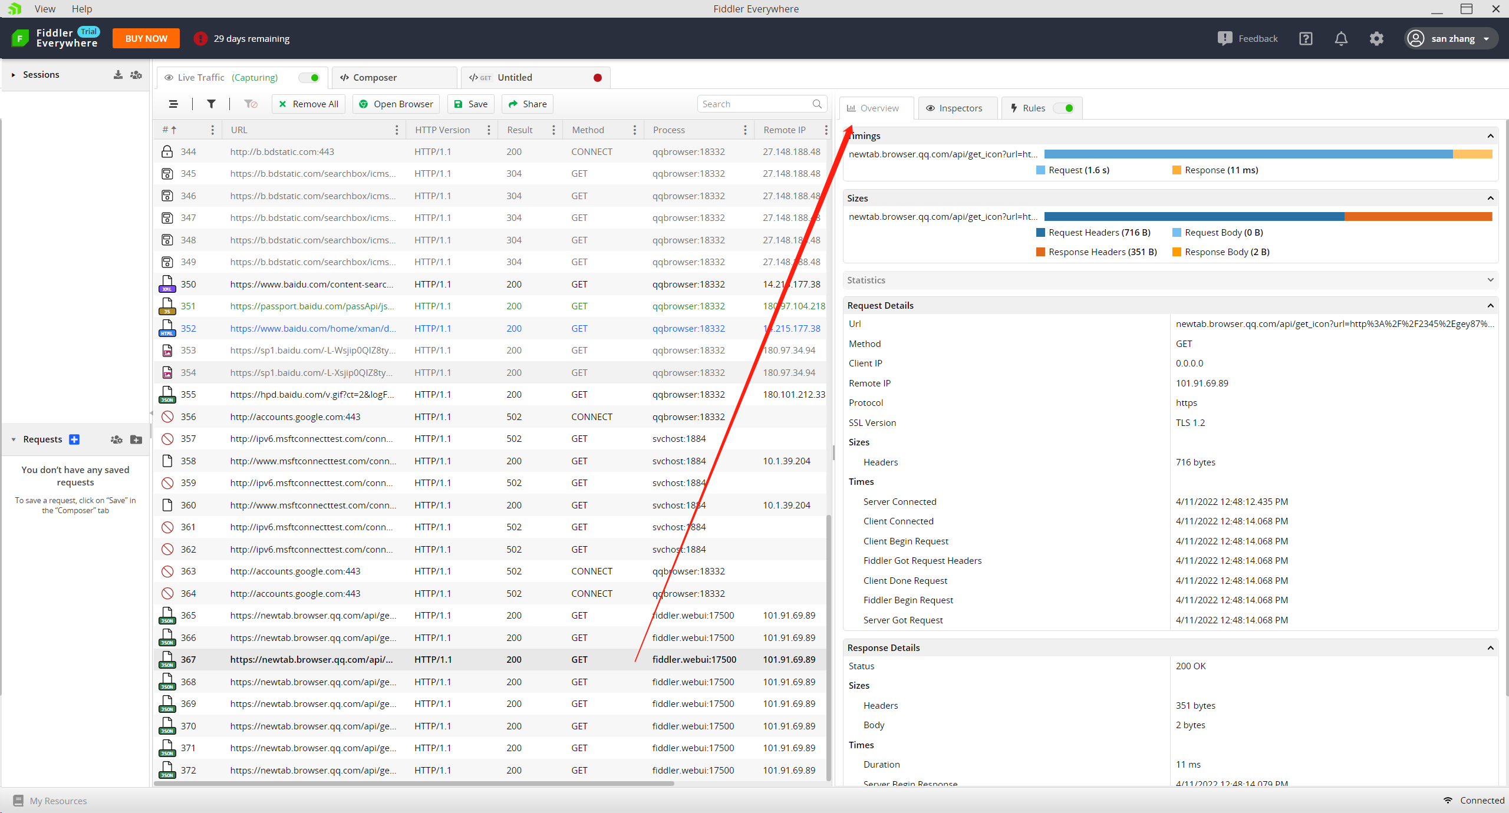Click the Save button
Image resolution: width=1509 pixels, height=813 pixels.
471,104
